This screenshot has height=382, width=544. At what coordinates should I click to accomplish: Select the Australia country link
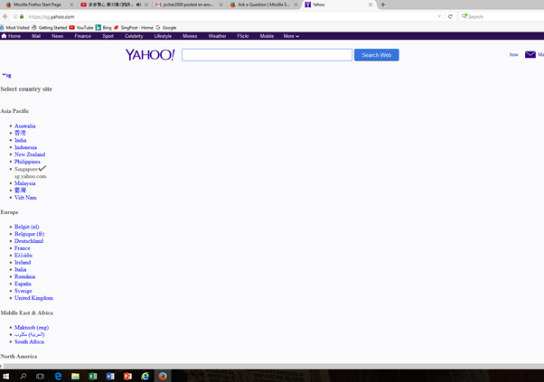point(25,126)
